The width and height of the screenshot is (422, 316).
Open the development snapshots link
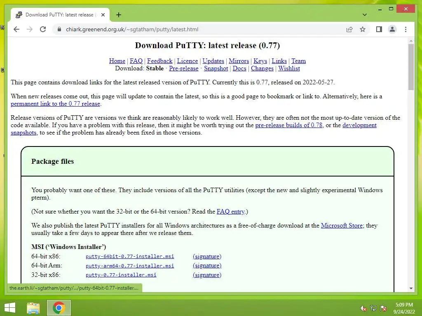pyautogui.click(x=359, y=125)
